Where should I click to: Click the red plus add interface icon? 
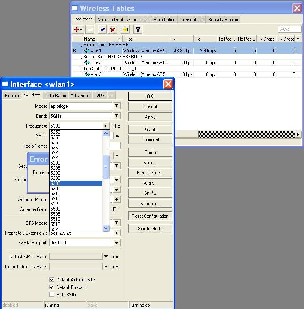(x=78, y=30)
